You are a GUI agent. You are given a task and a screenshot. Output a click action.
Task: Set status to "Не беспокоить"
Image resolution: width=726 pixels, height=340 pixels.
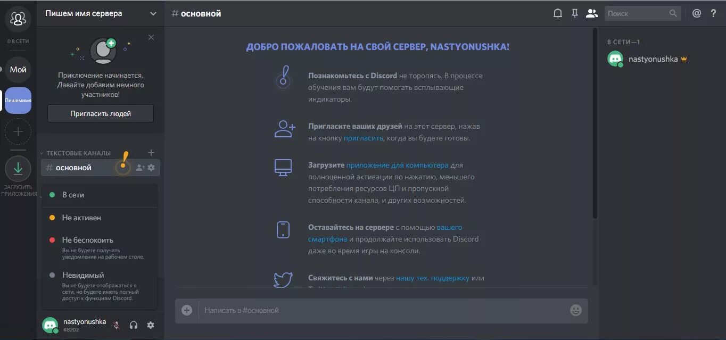[100, 247]
